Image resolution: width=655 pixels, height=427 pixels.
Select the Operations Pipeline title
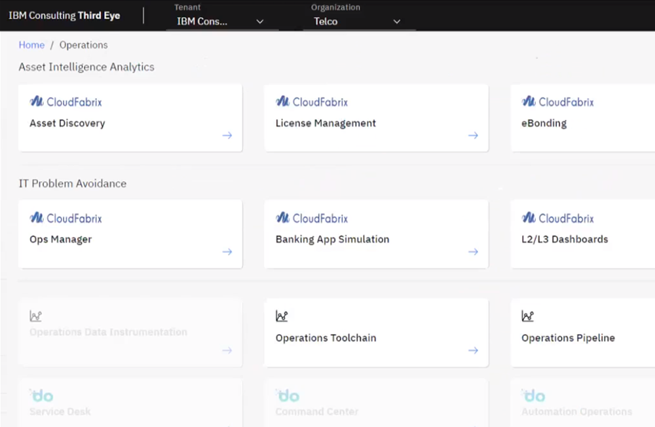click(568, 338)
